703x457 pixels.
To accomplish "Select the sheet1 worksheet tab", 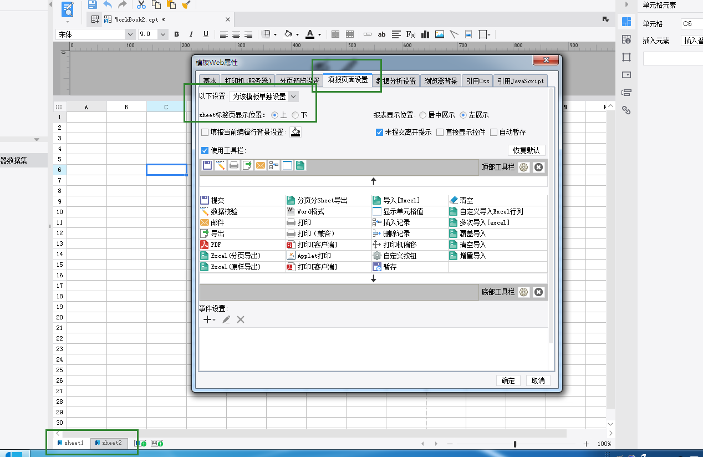I will (70, 443).
